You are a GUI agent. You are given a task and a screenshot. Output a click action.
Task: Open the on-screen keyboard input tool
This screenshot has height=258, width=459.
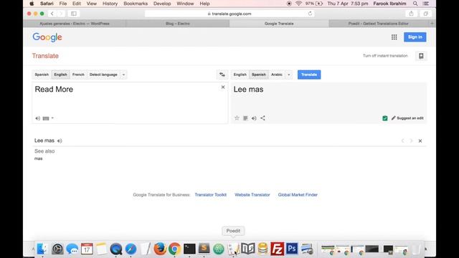[x=46, y=118]
